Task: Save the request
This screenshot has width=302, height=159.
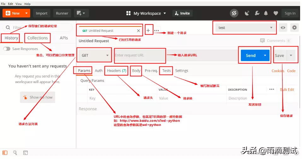Action: [280, 55]
